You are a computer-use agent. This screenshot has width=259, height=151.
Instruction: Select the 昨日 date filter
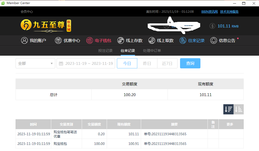(x=147, y=63)
